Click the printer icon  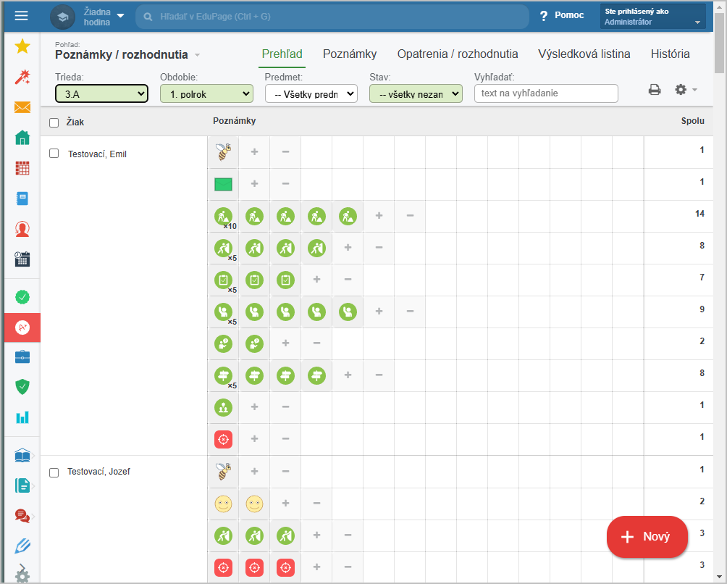click(x=654, y=90)
